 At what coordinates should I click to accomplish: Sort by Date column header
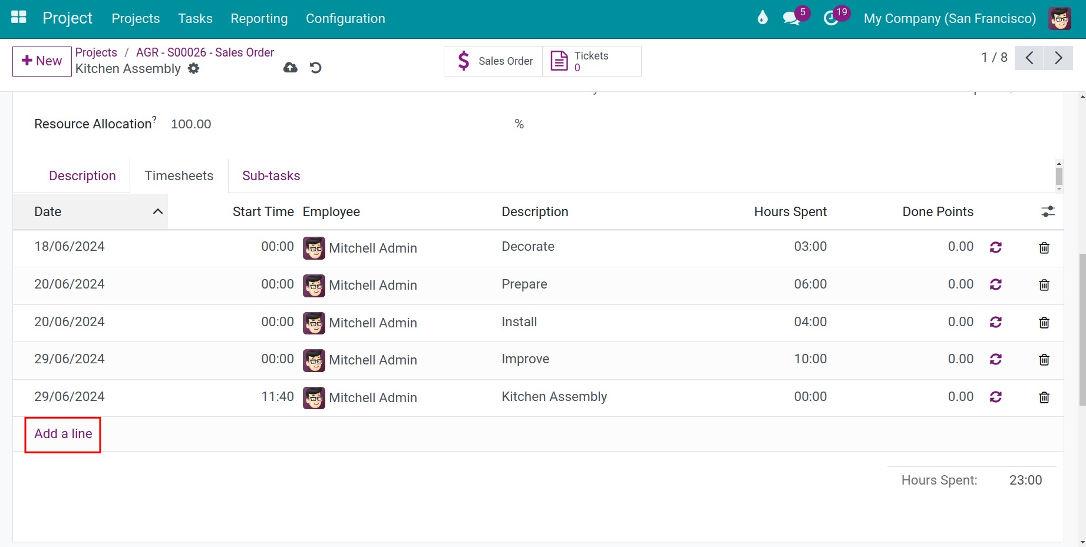tap(91, 212)
